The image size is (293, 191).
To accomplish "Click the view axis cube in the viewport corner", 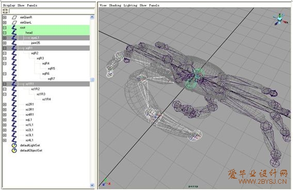I will pyautogui.click(x=280, y=19).
